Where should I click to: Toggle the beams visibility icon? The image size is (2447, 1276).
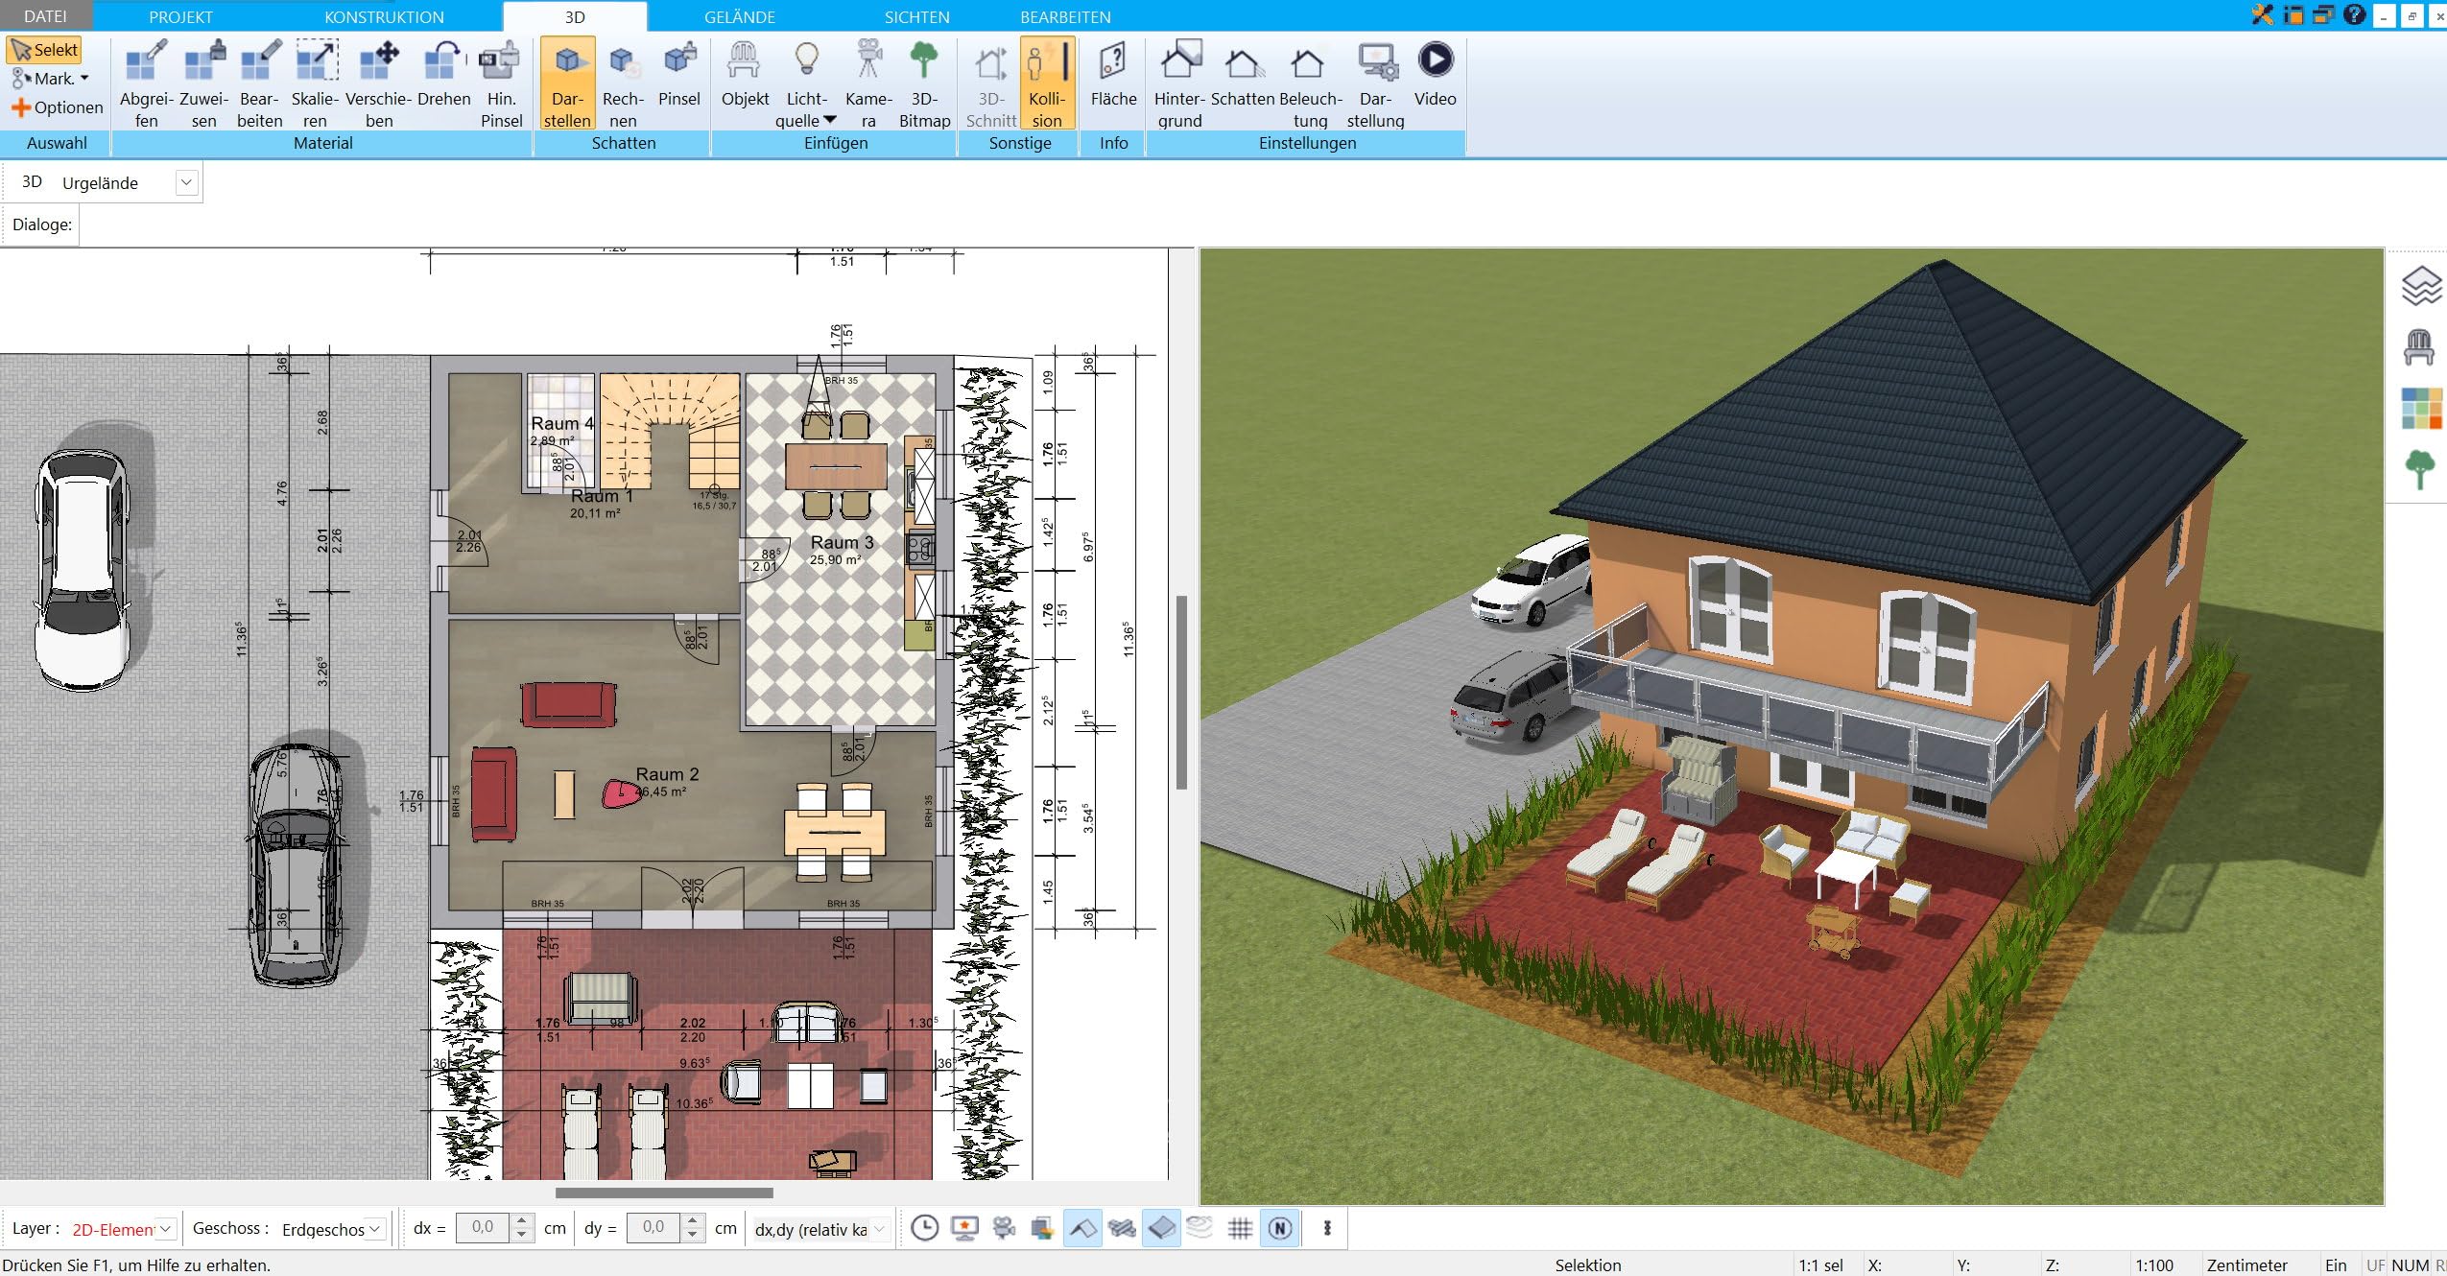1122,1228
